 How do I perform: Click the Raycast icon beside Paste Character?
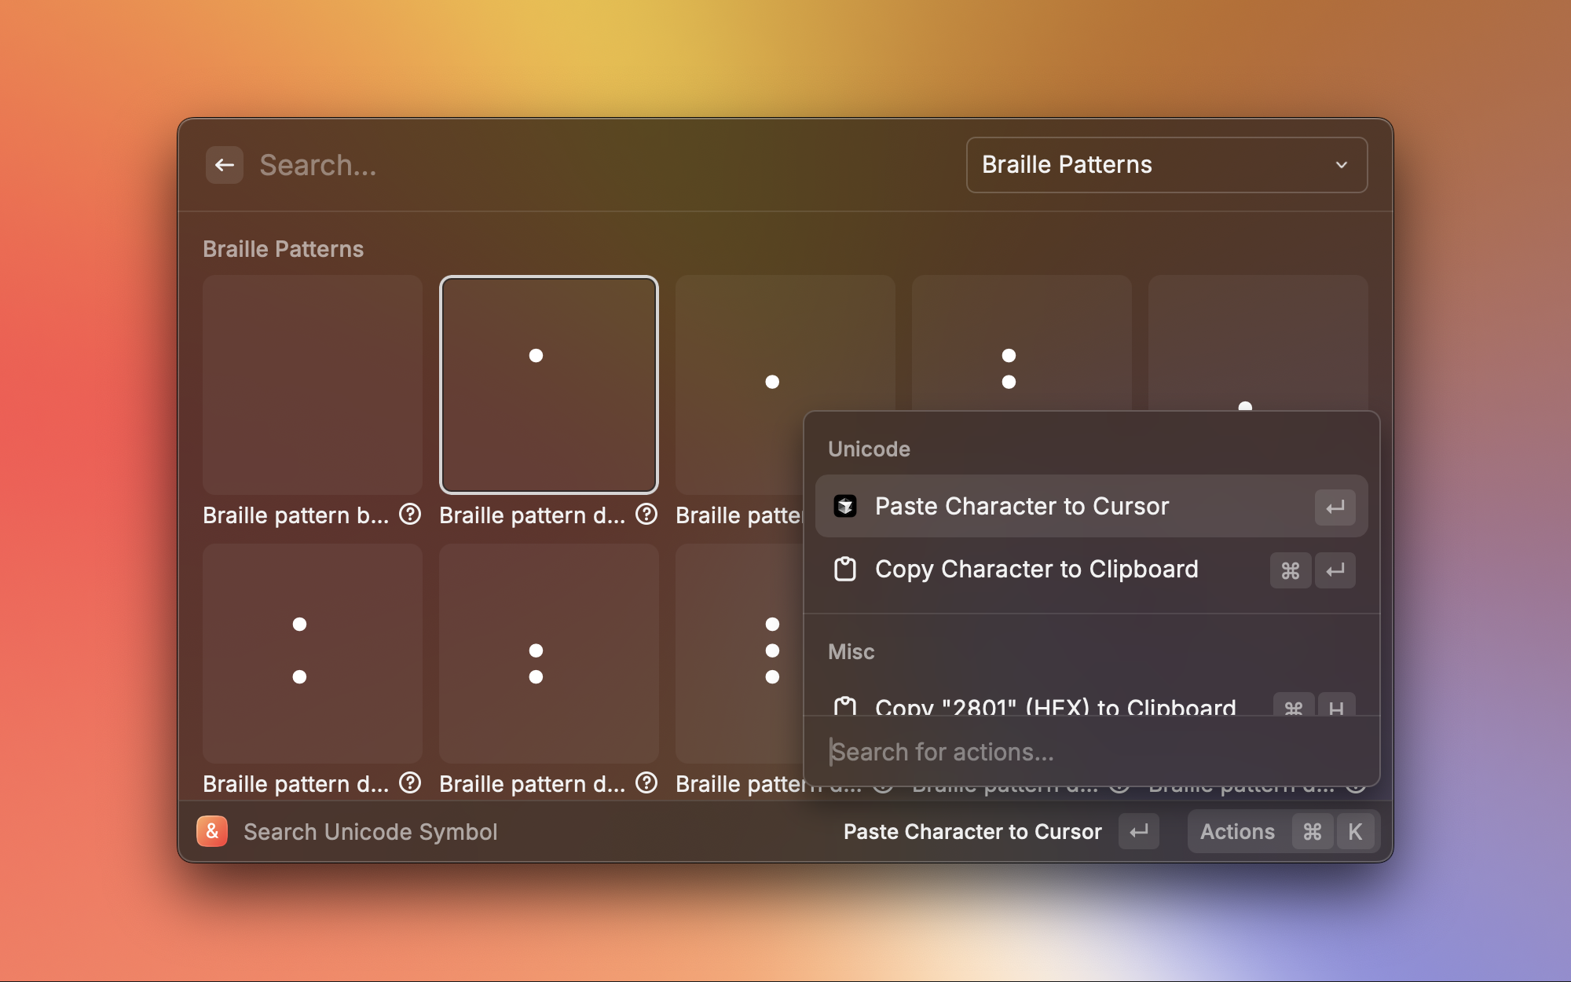pos(845,507)
